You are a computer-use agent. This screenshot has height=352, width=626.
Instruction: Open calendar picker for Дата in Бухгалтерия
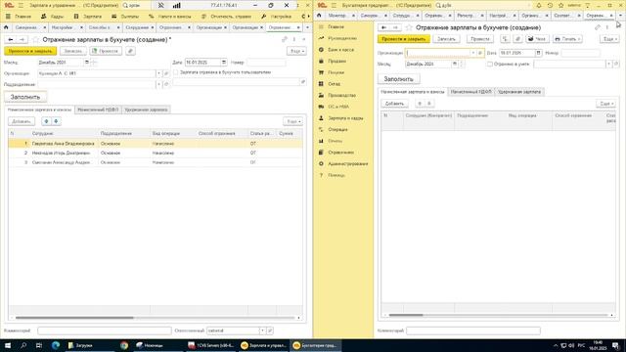pos(538,53)
